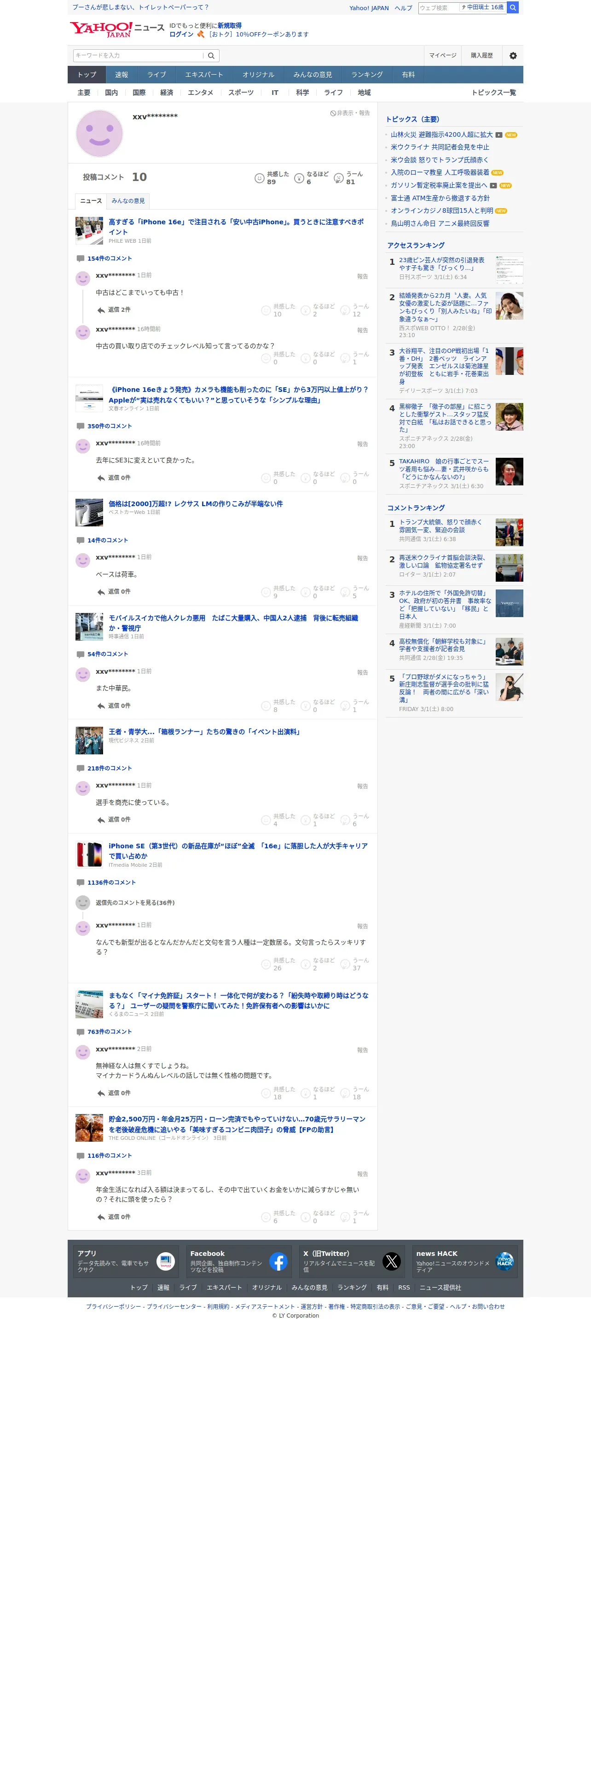Open the アプリ Yahoo news app icon in the footer
The image size is (591, 1774).
click(166, 1261)
